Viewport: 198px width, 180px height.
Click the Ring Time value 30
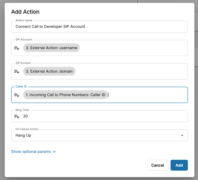[x=26, y=116]
